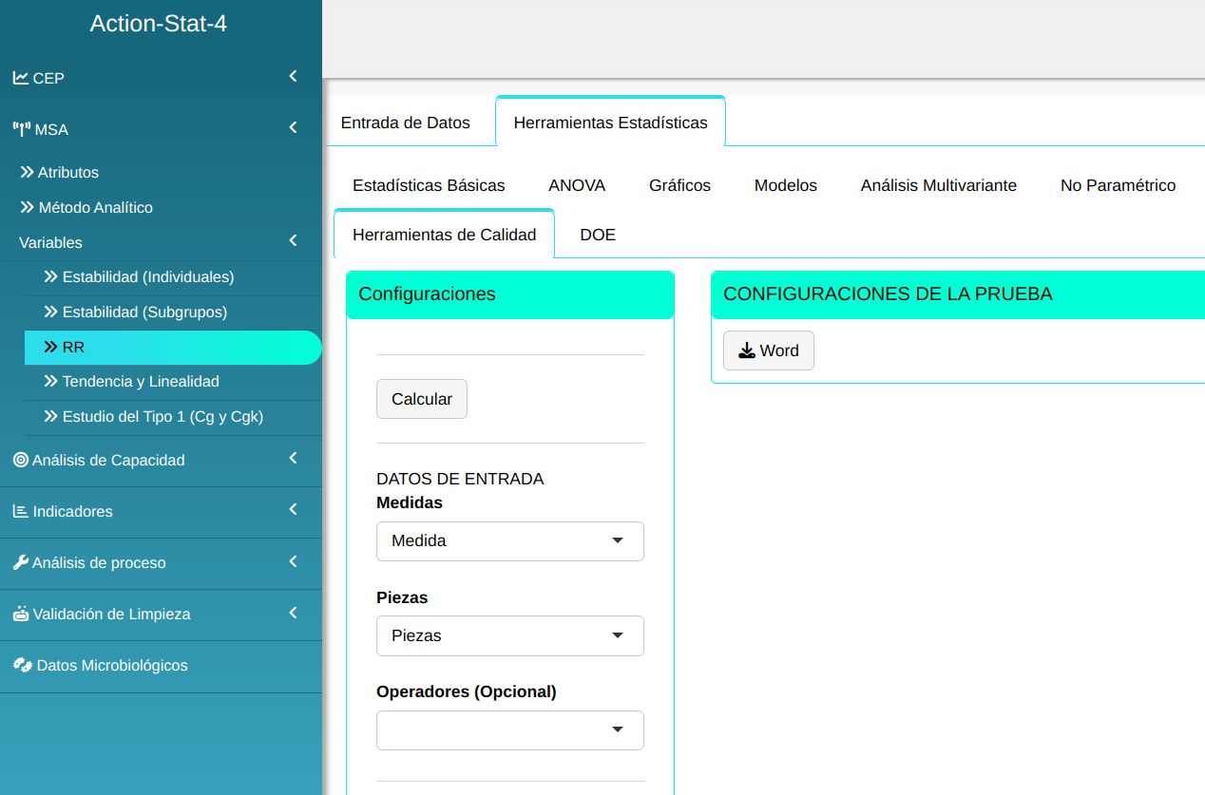Open the Operadores (Opcional) dropdown
This screenshot has height=795, width=1205.
click(509, 730)
